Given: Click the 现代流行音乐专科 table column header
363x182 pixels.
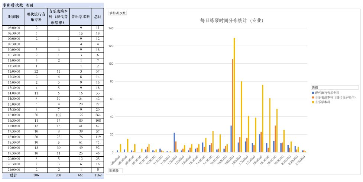Looking at the screenshot, I should click(36, 17).
